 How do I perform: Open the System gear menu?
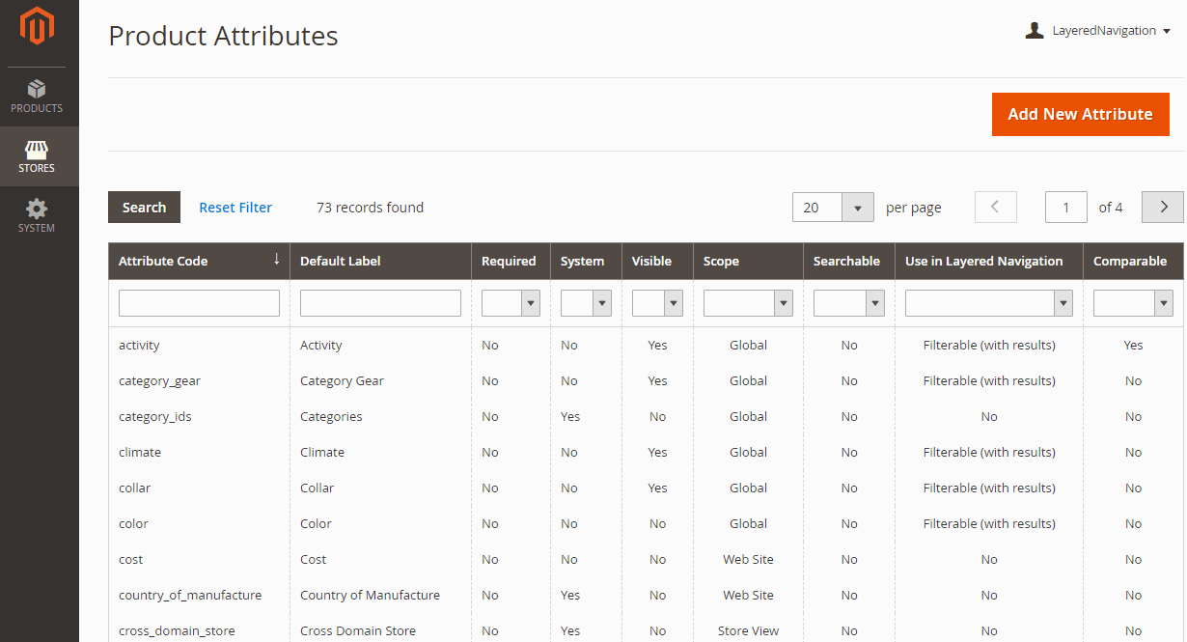click(37, 216)
